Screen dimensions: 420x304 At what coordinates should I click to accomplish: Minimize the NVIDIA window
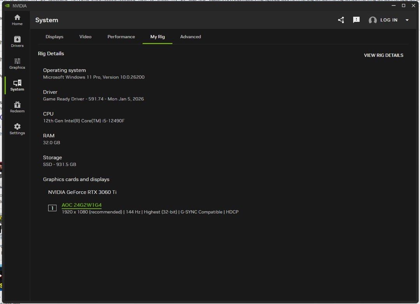394,5
